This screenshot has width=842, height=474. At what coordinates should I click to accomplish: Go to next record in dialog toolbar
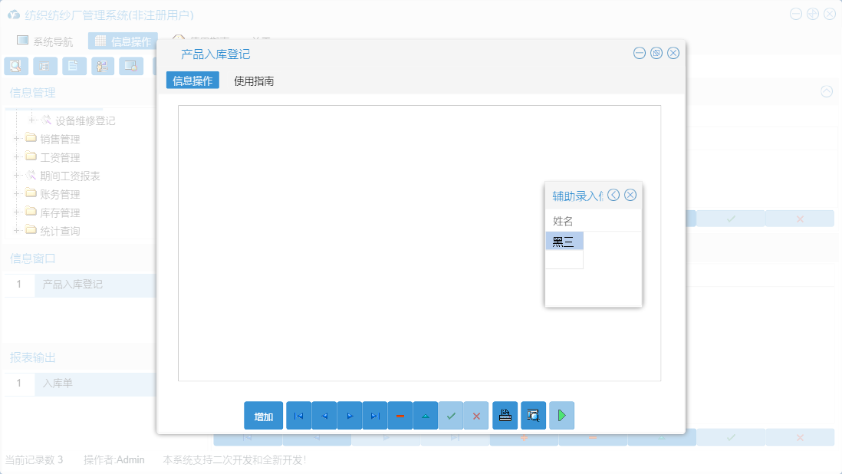point(350,416)
